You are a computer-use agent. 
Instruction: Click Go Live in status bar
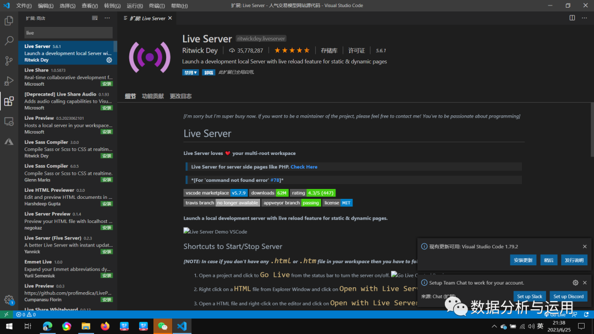tap(555, 314)
